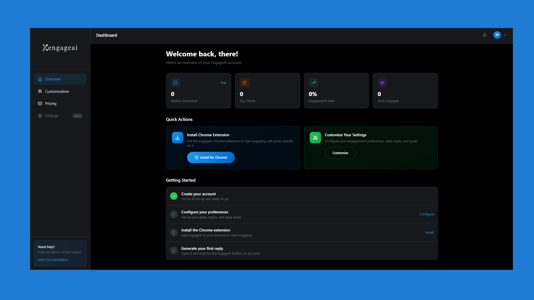Click the Posts Engaged eye icon
534x300 pixels.
click(382, 82)
